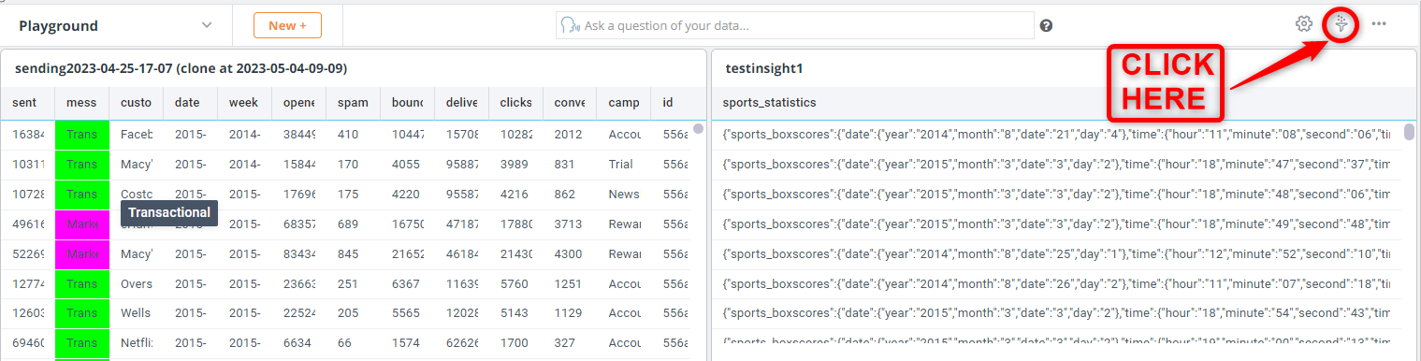Click the first green Trans message cell
Image resolution: width=1421 pixels, height=361 pixels.
(x=82, y=135)
